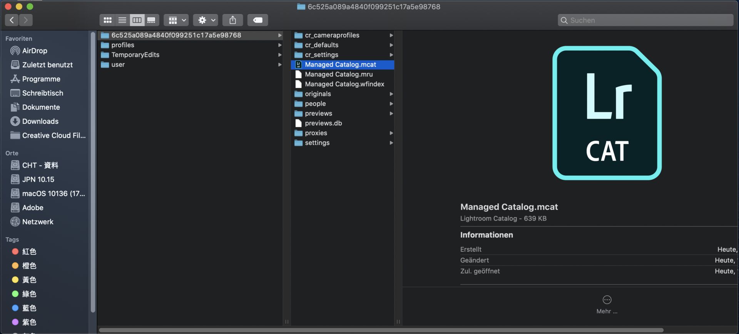Open AirDrop in the sidebar
This screenshot has height=334, width=739.
pos(34,51)
